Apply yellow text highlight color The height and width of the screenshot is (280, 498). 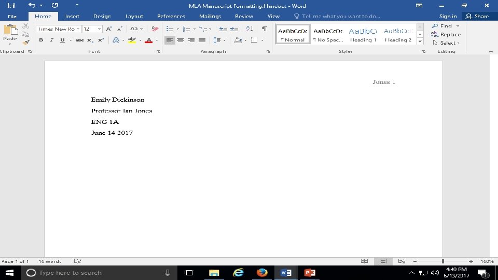pos(132,40)
